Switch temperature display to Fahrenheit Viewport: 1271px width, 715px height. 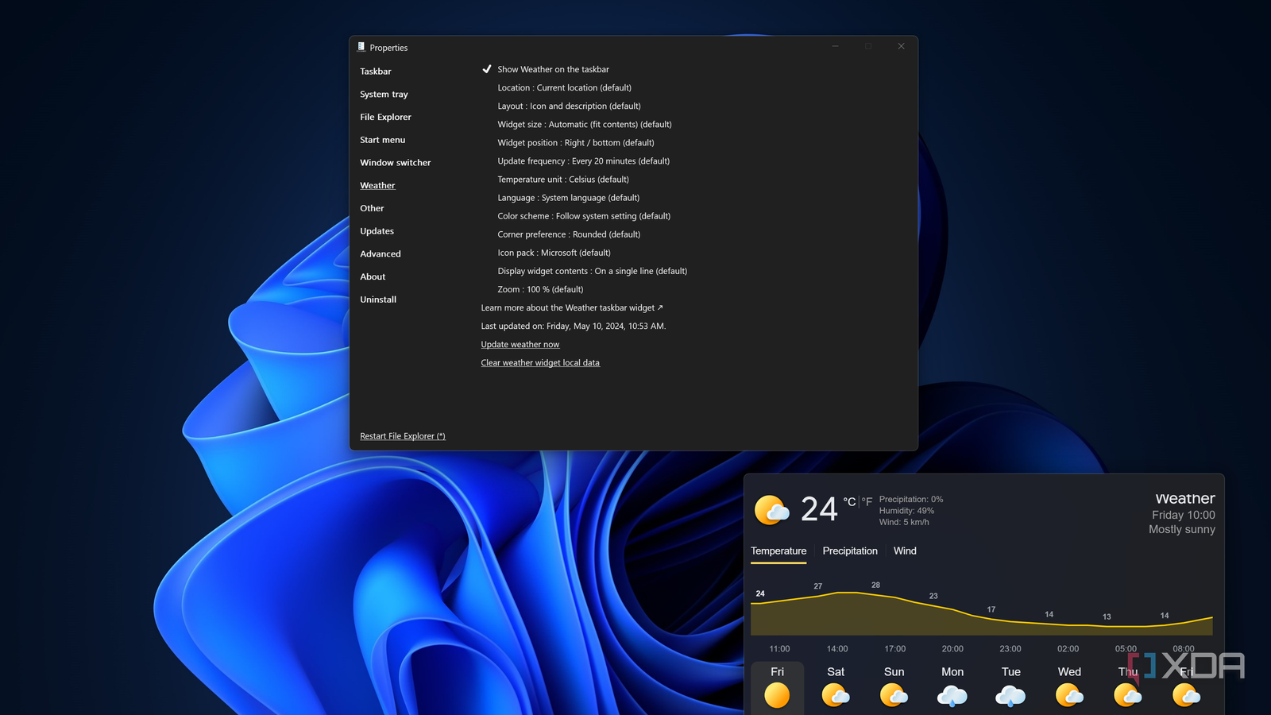[866, 501]
